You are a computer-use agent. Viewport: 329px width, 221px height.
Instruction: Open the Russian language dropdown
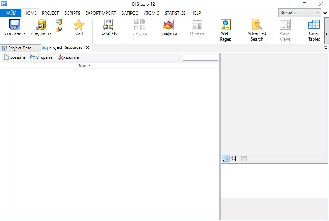[299, 12]
